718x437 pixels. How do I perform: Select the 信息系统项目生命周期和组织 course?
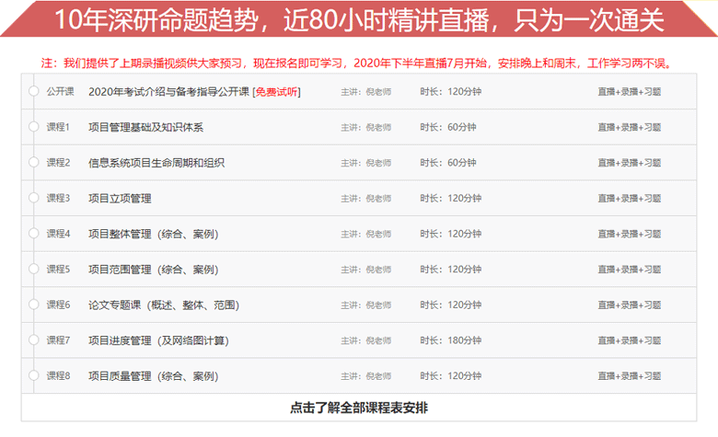point(156,163)
